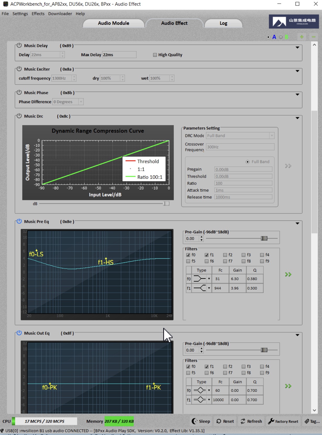Check f9 filter in Music Pre Eq

262,261
